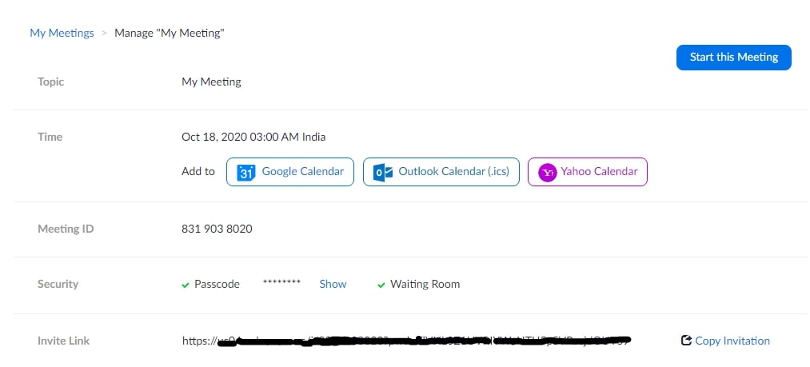Screen dimensions: 810x367
Task: Click the Meeting ID number 831 903 8020
Action: (217, 229)
